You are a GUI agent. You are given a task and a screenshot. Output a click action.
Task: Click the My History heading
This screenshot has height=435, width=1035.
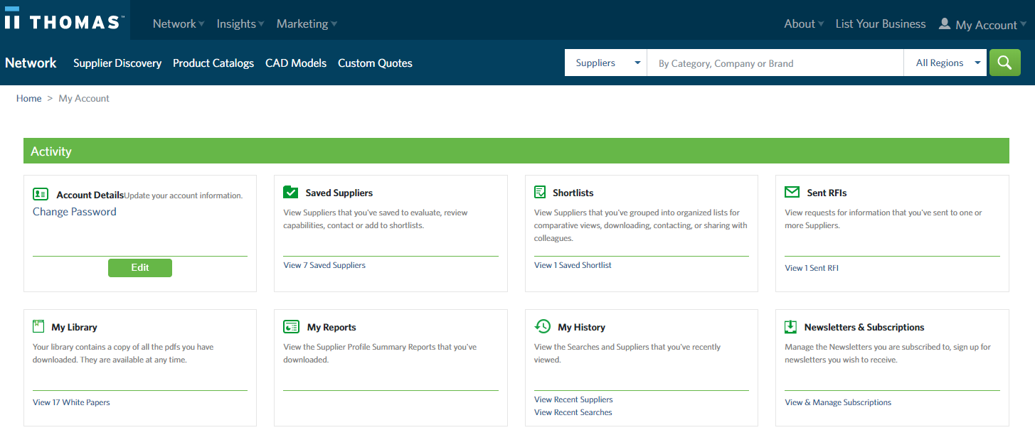click(x=581, y=327)
